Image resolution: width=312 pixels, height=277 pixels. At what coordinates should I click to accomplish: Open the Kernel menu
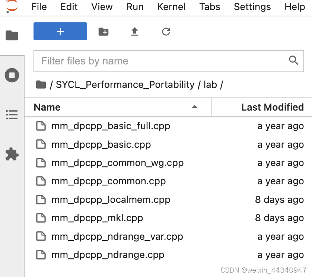(171, 7)
